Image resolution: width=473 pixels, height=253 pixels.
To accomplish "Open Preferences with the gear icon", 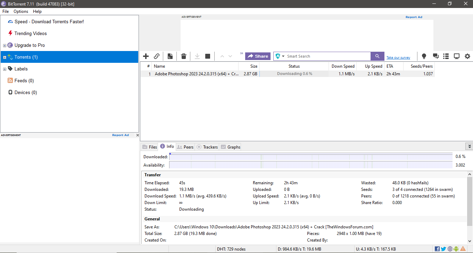I will (467, 56).
